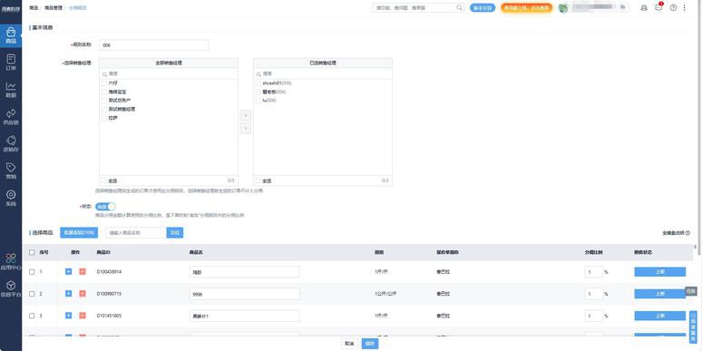The height and width of the screenshot is (351, 702).
Task: Check the 全选 checkbox under the left manager list
Action: pyautogui.click(x=104, y=180)
